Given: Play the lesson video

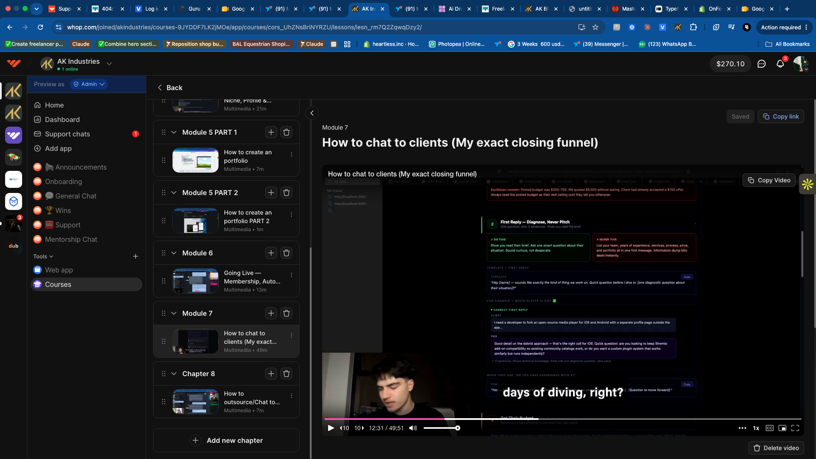Looking at the screenshot, I should [331, 428].
